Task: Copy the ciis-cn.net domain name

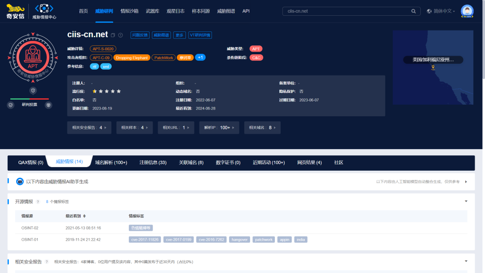Action: click(113, 35)
